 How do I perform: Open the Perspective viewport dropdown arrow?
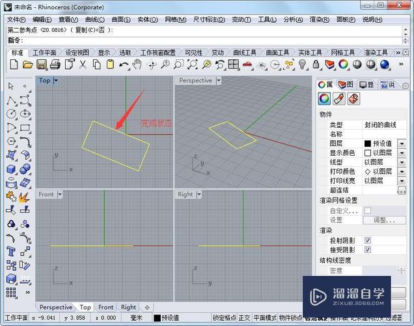[219, 80]
